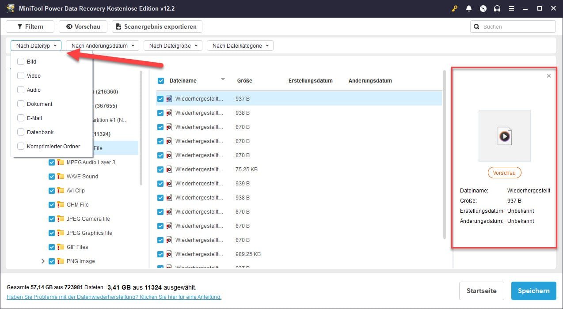Open the Nach Änderungsdatum dropdown
563x309 pixels.
tap(102, 45)
